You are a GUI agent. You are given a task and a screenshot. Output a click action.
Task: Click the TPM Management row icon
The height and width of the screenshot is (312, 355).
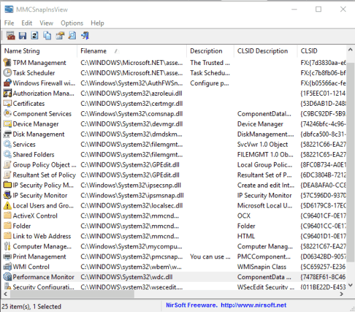pos(7,62)
